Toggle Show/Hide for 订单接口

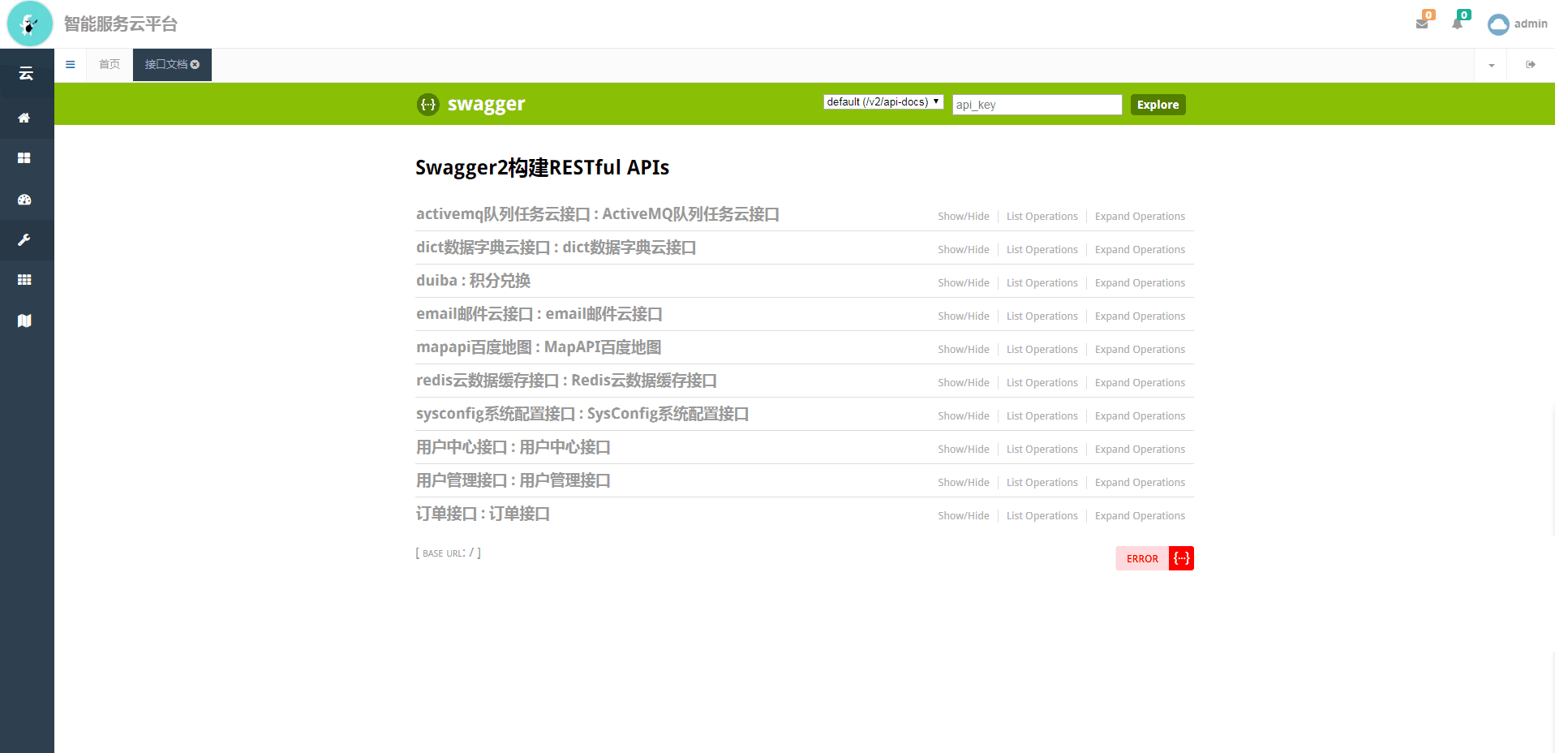tap(963, 516)
